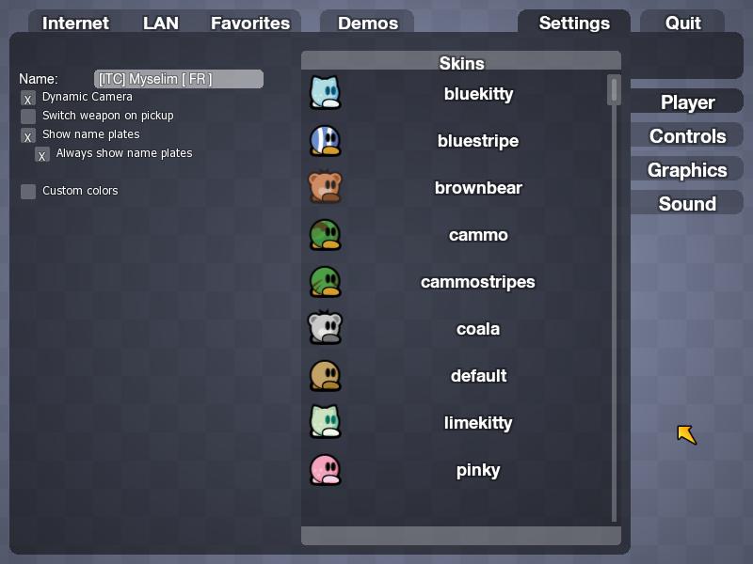Click the 'coala' skin name

pyautogui.click(x=478, y=329)
